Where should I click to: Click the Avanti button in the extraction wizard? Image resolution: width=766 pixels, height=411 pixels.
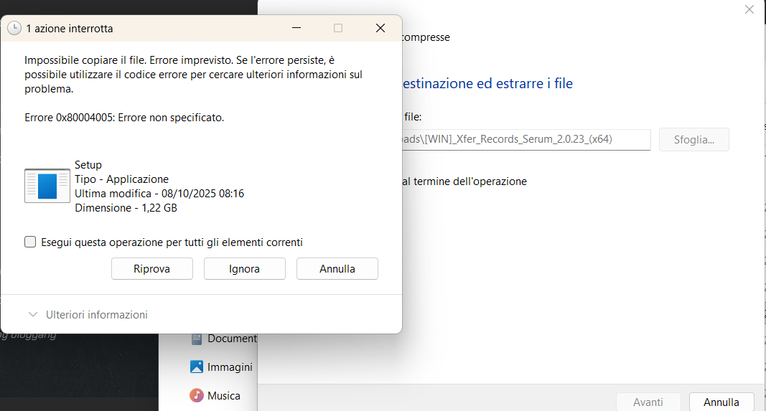pos(648,402)
